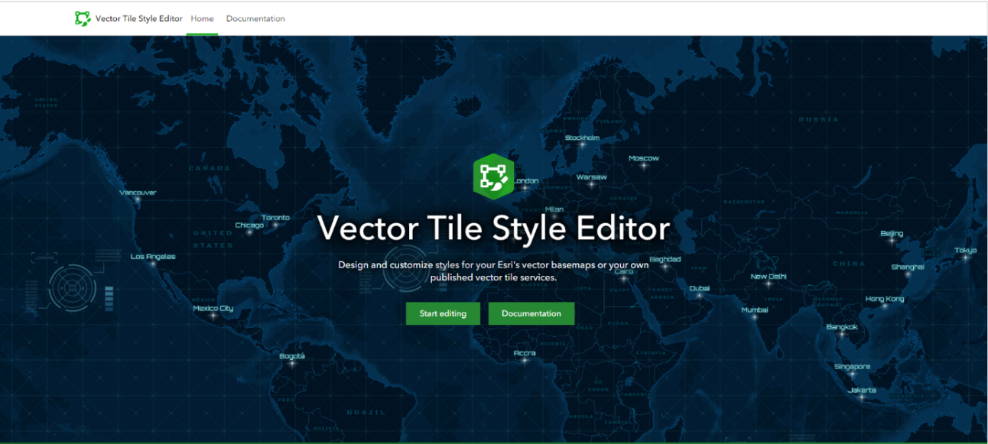Image resolution: width=988 pixels, height=444 pixels.
Task: Click the 'Mexico City' map label
Action: pyautogui.click(x=213, y=309)
